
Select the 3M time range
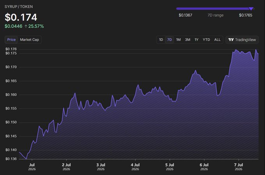tap(187, 40)
